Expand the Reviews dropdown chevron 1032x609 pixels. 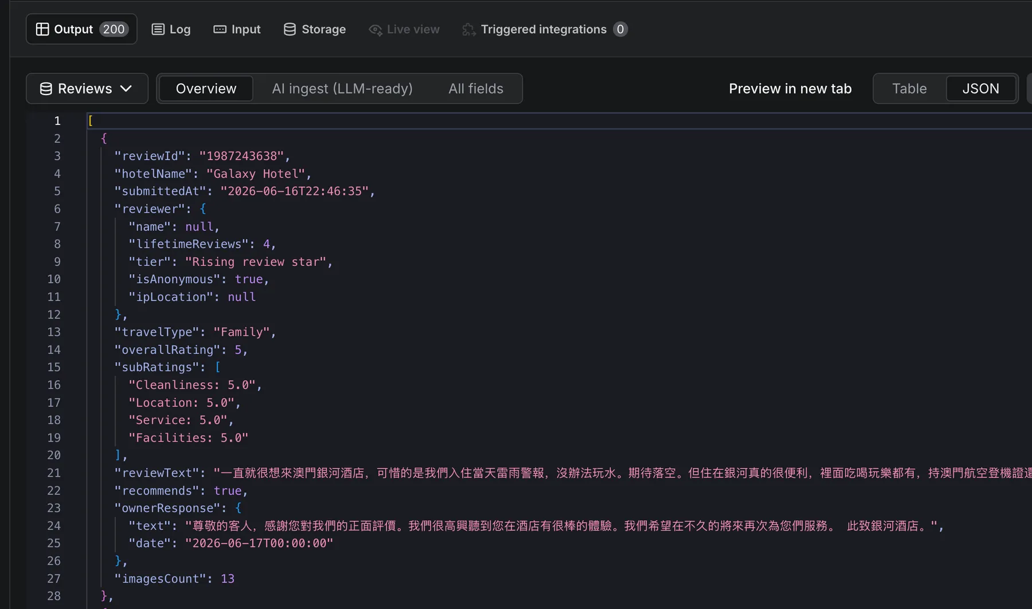126,89
